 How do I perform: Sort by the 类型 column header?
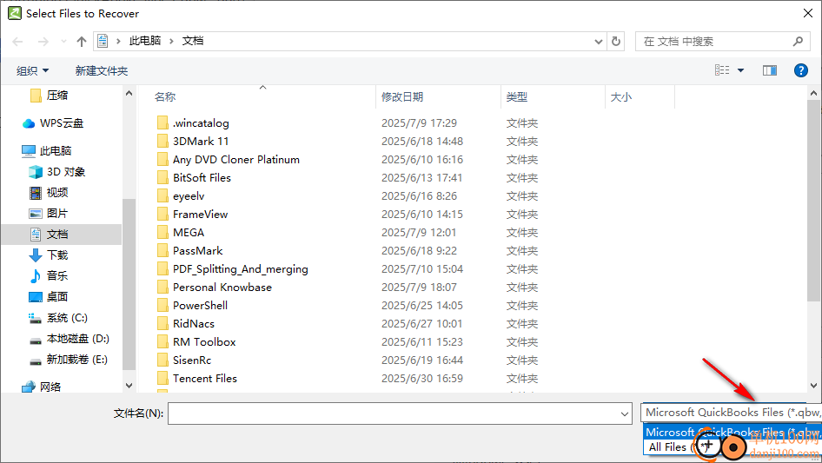pyautogui.click(x=517, y=97)
